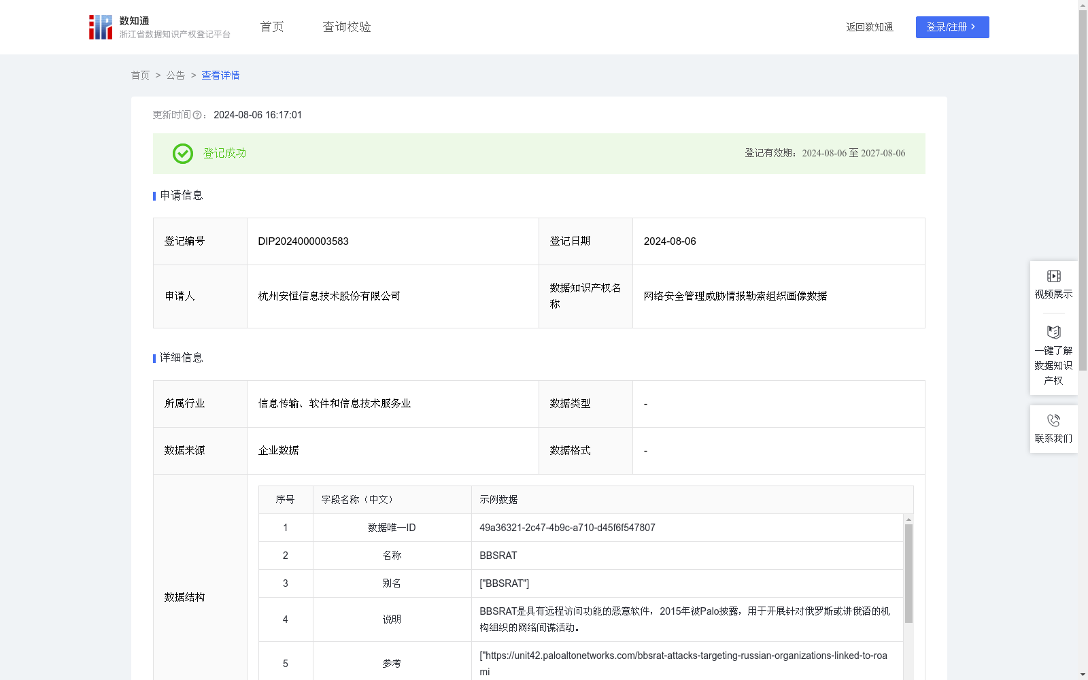Go back via 返回数知通 link
1088x680 pixels.
(x=870, y=27)
